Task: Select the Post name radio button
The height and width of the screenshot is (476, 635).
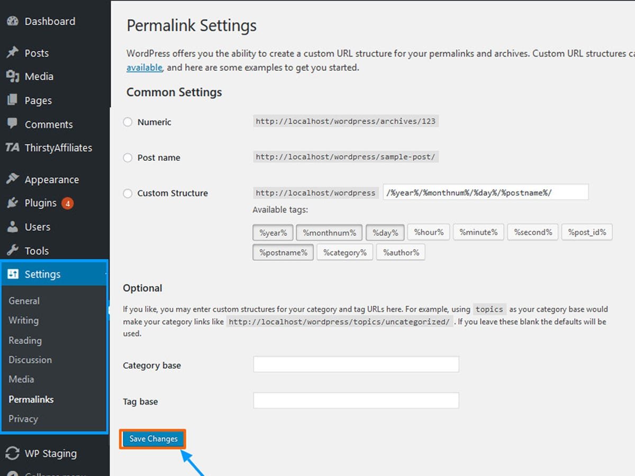Action: 128,158
